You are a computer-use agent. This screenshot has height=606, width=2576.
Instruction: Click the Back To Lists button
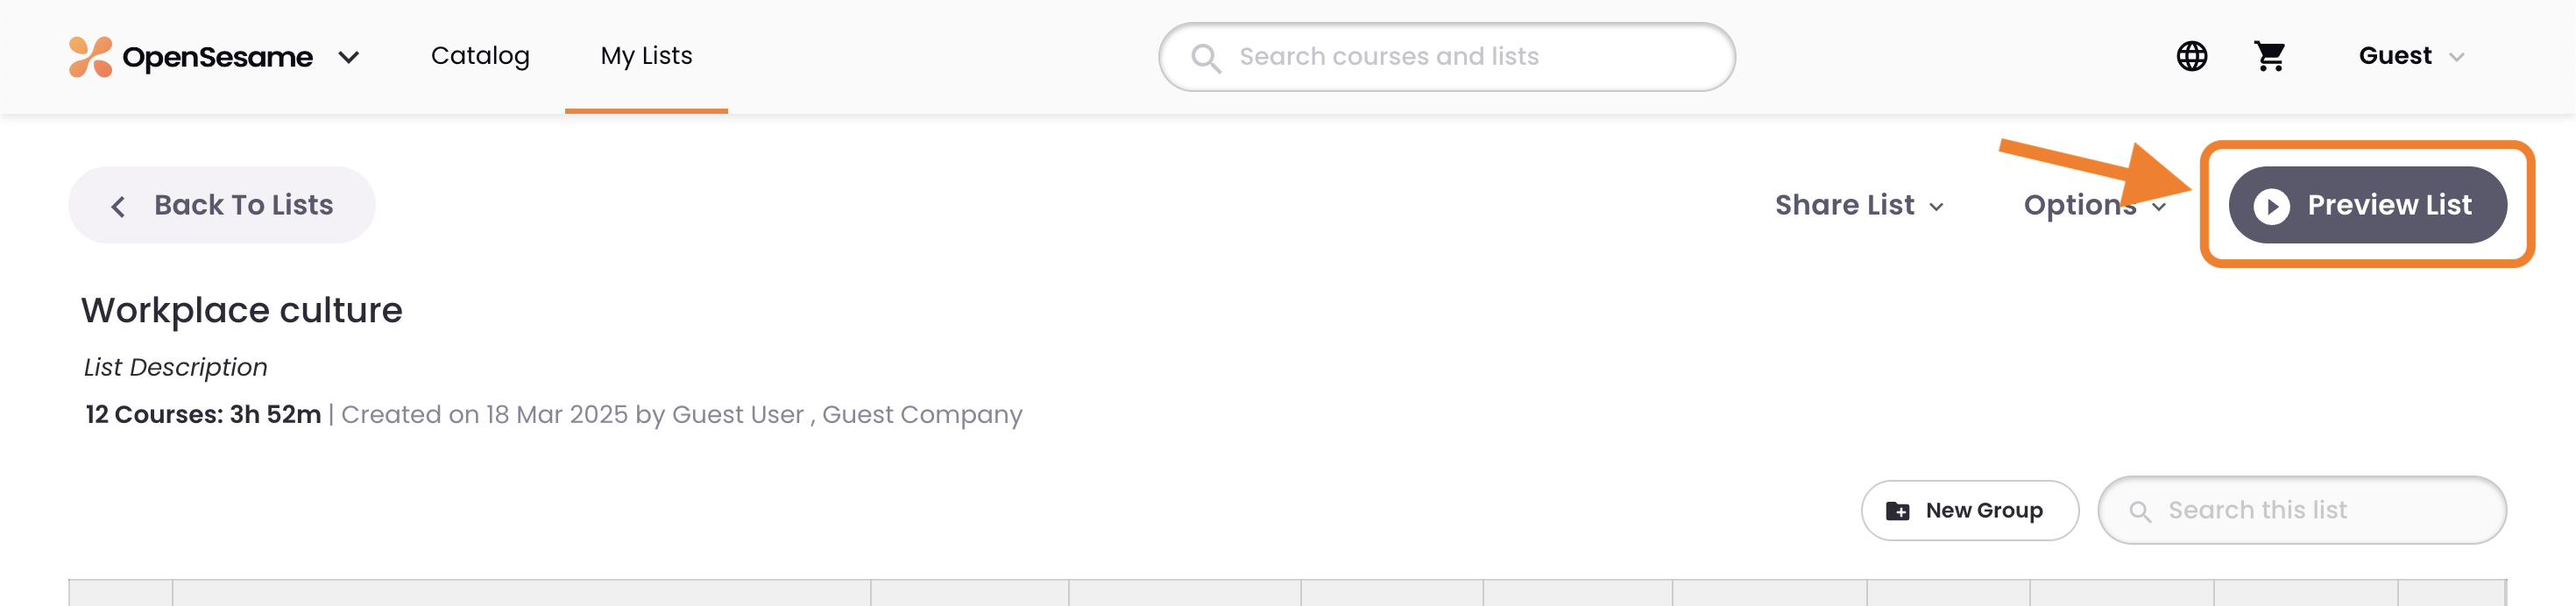coord(222,205)
